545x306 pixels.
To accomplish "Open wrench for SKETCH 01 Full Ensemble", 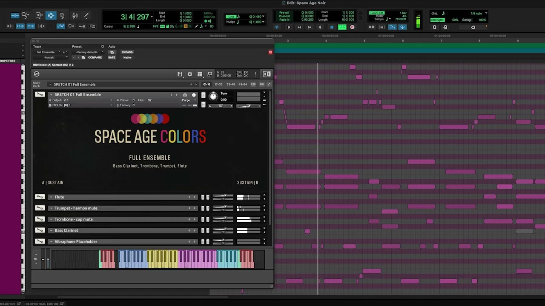I will [40, 94].
